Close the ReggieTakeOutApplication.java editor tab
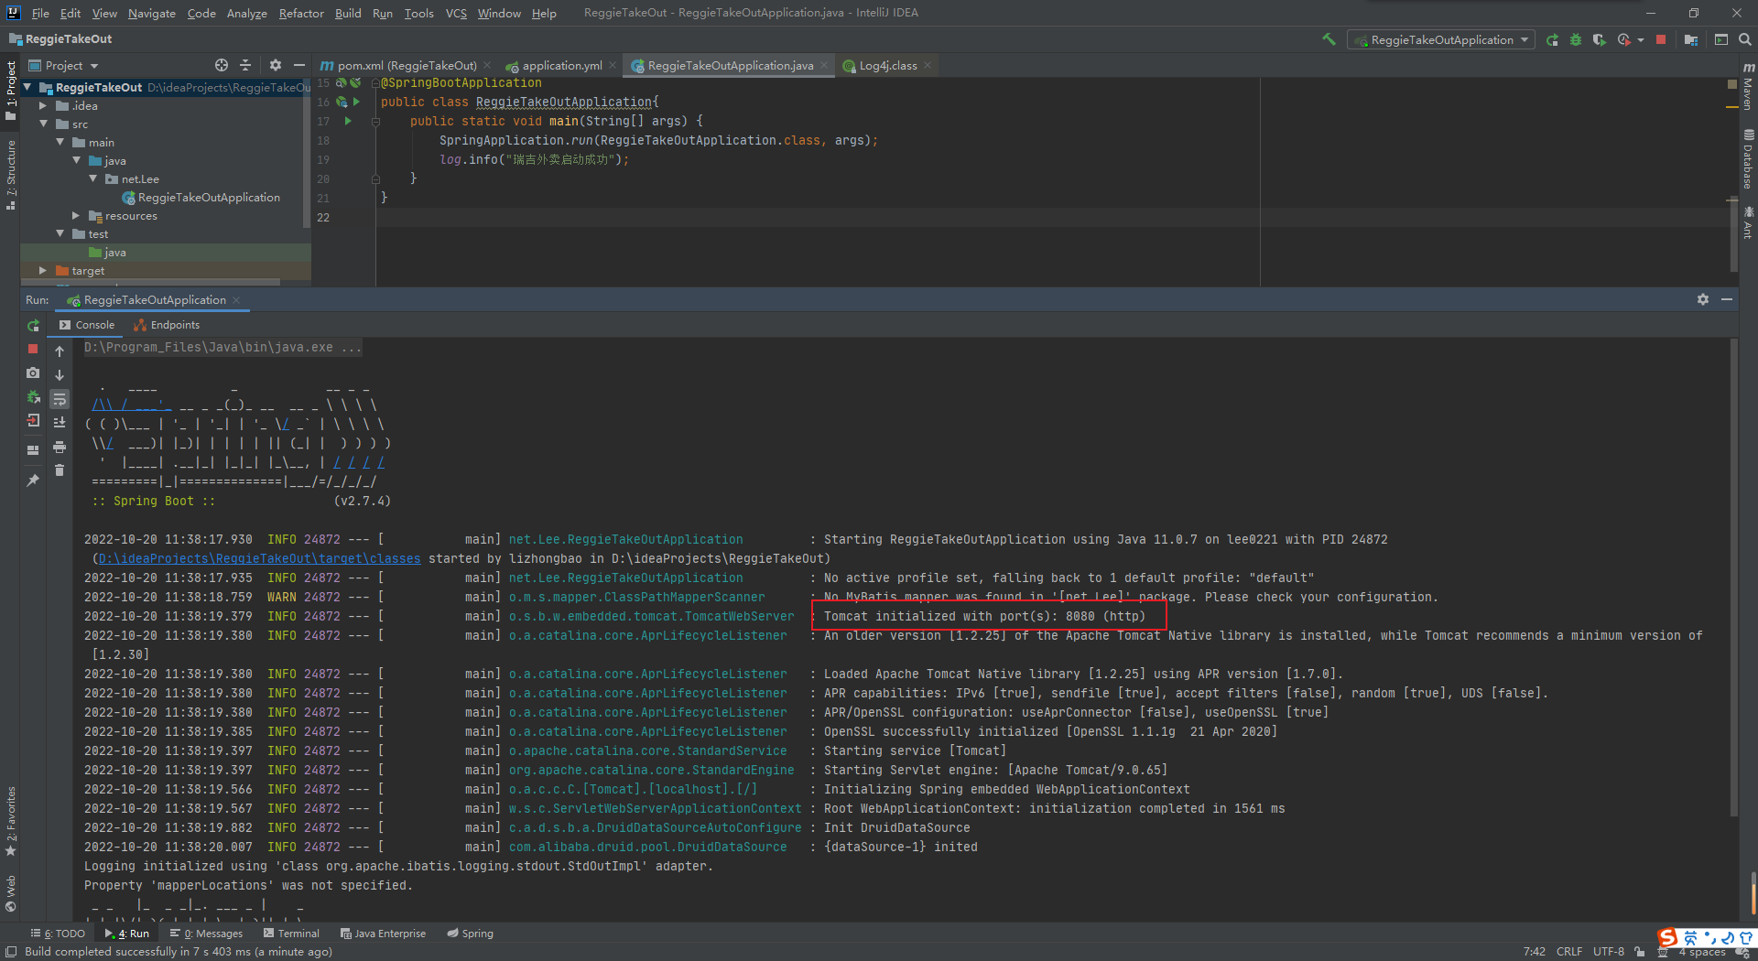 click(x=824, y=65)
